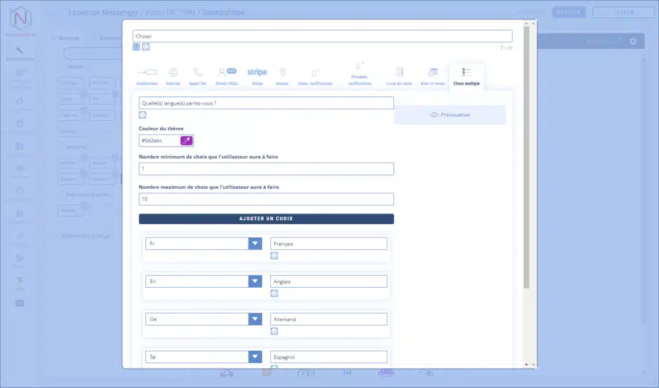Image resolution: width=659 pixels, height=388 pixels.
Task: Expand the En language code dropdown
Action: pos(255,281)
